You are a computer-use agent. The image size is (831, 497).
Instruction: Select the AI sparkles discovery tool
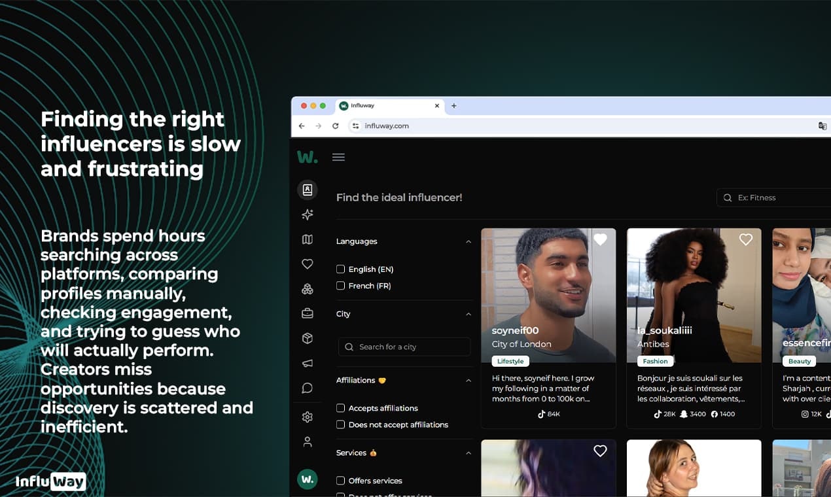[x=308, y=214]
